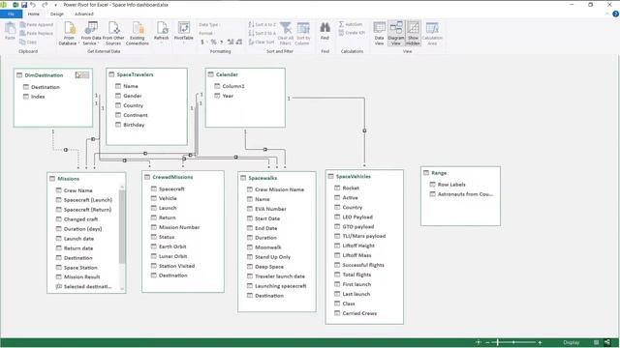This screenshot has height=348, width=620.
Task: Click Missions table scroll down arrow
Action: pyautogui.click(x=122, y=289)
